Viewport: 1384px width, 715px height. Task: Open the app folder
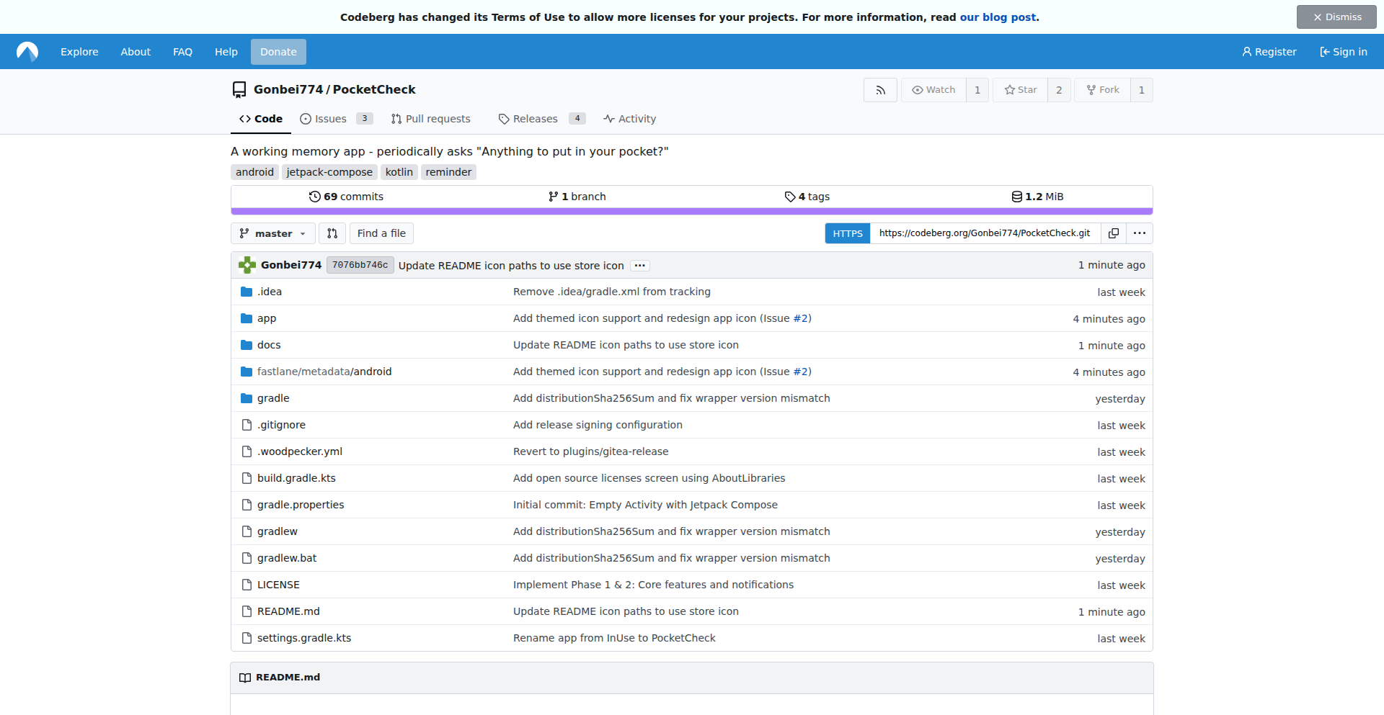click(267, 318)
